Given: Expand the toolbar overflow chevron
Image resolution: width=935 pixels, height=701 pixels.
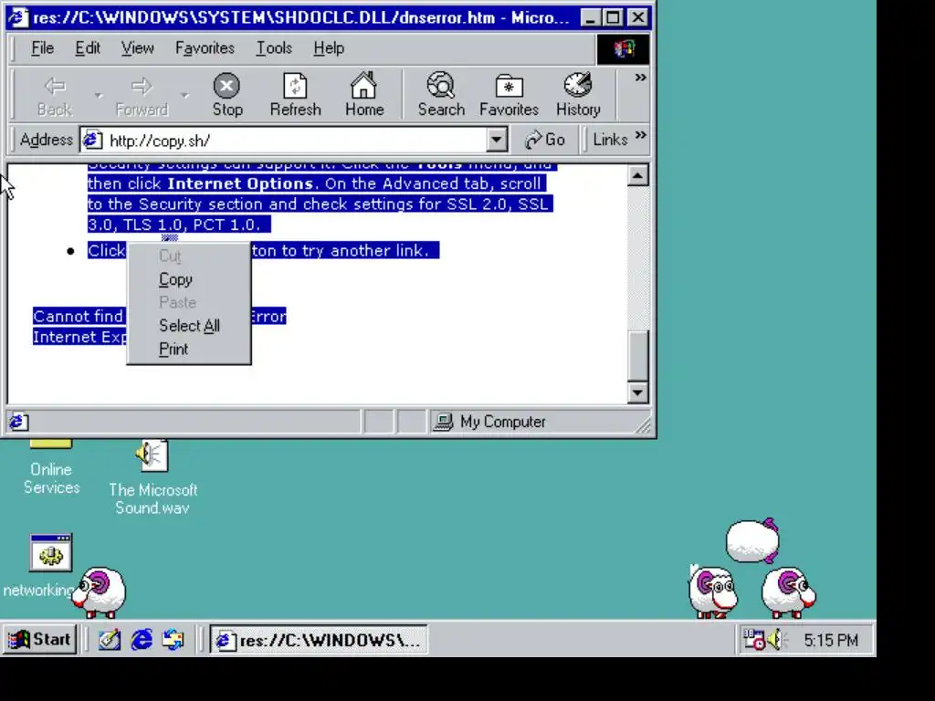Looking at the screenshot, I should (640, 78).
